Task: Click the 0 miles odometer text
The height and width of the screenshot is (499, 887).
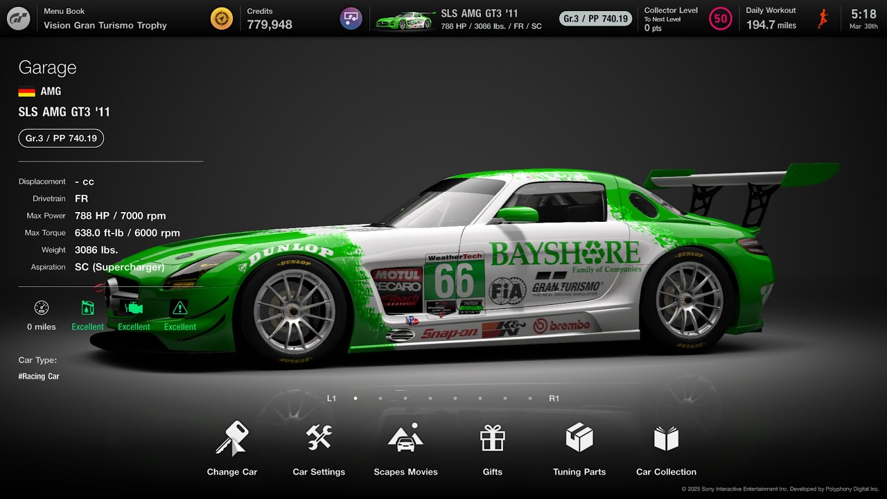Action: click(x=42, y=327)
